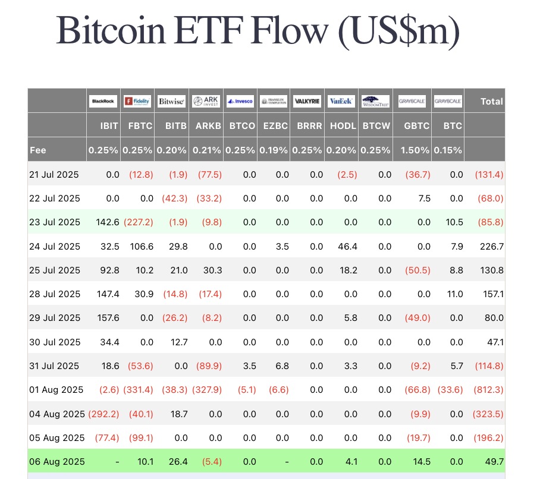Viewport: 540px width, 479px height.
Task: Click the Bitcoin ETF Flow title
Action: pyautogui.click(x=258, y=30)
